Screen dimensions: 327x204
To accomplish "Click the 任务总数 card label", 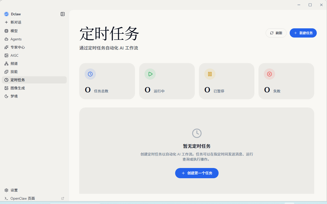I will [101, 91].
